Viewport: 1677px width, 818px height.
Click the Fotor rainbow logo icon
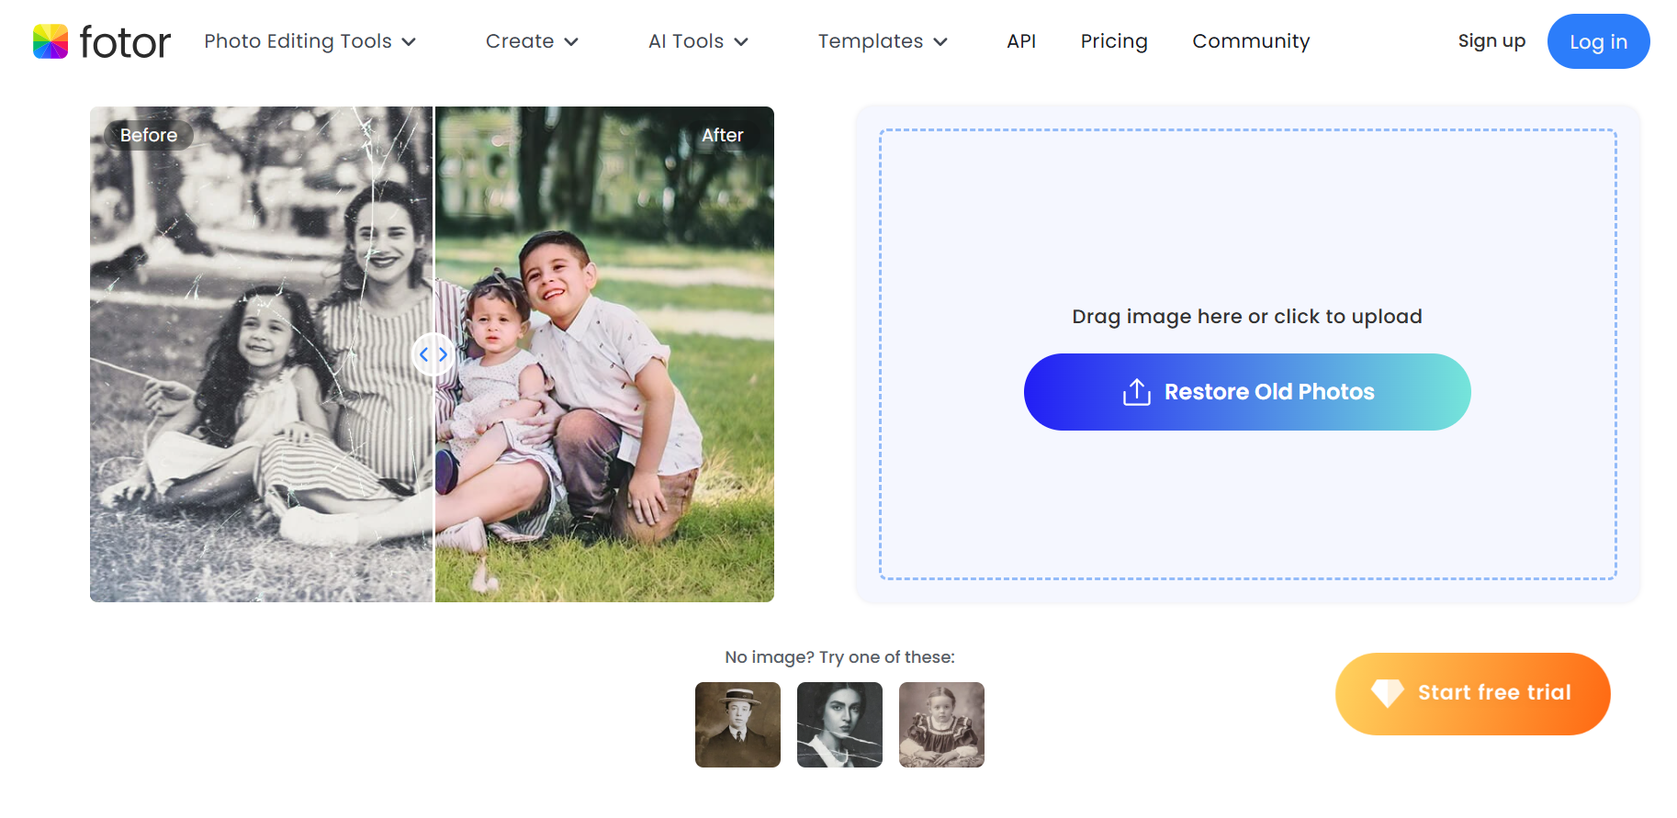click(x=51, y=41)
